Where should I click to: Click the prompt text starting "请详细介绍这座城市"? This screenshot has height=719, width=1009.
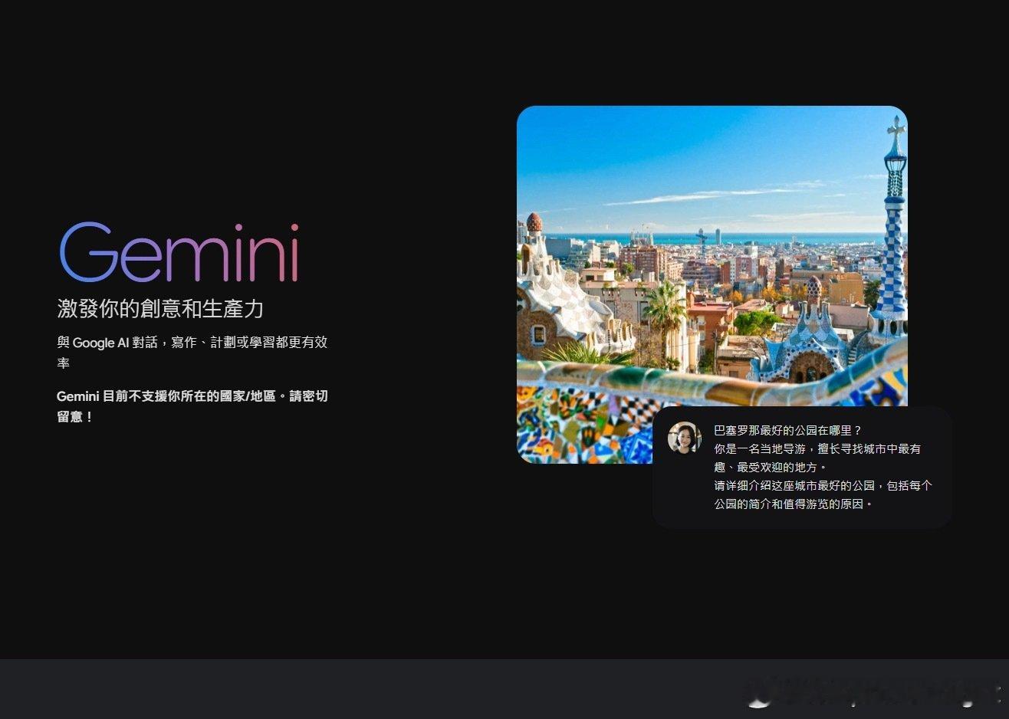tap(823, 494)
